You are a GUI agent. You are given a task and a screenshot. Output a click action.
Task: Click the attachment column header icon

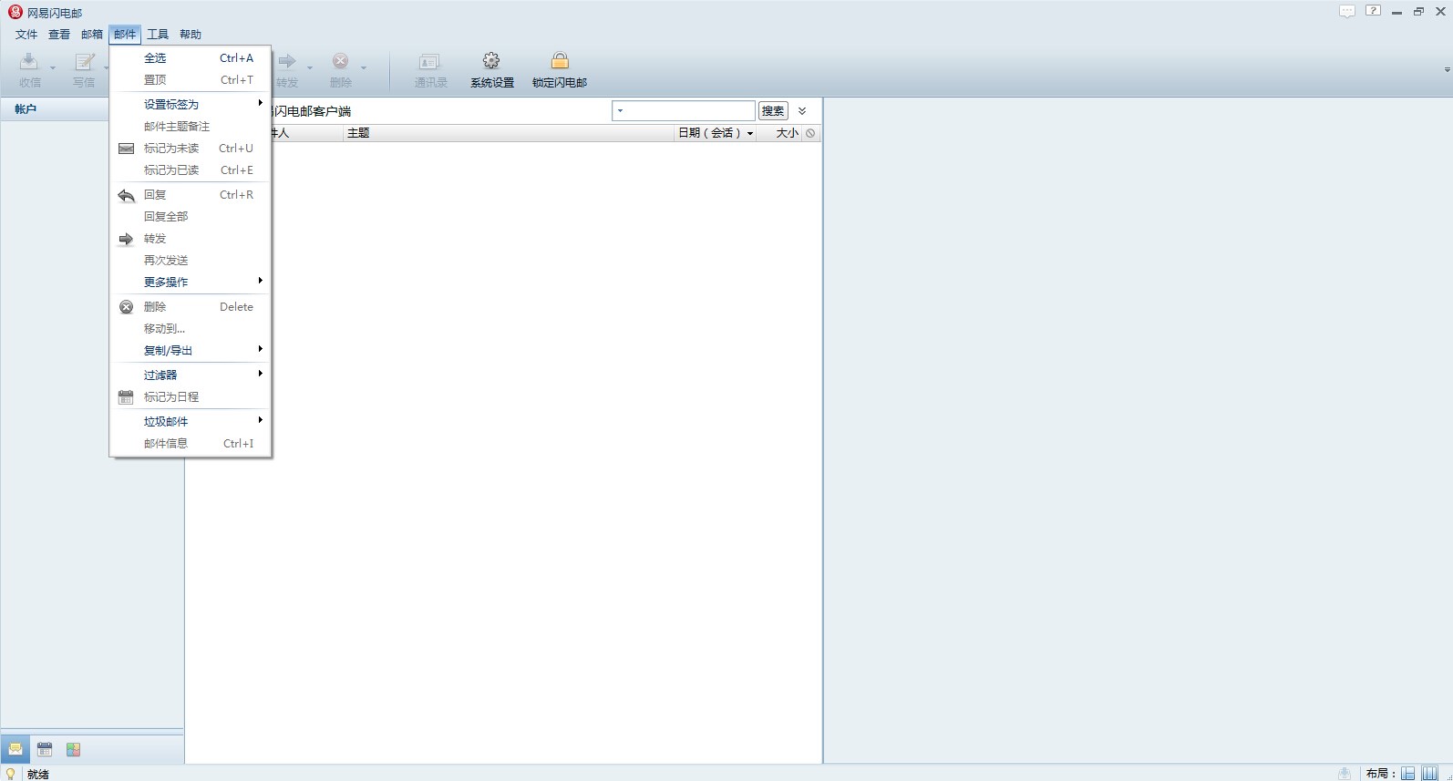point(810,133)
